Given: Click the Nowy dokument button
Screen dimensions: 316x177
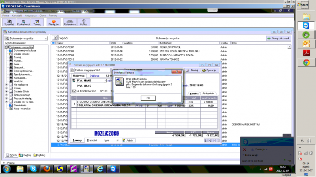Looking at the screenshot, I should click(278, 38).
